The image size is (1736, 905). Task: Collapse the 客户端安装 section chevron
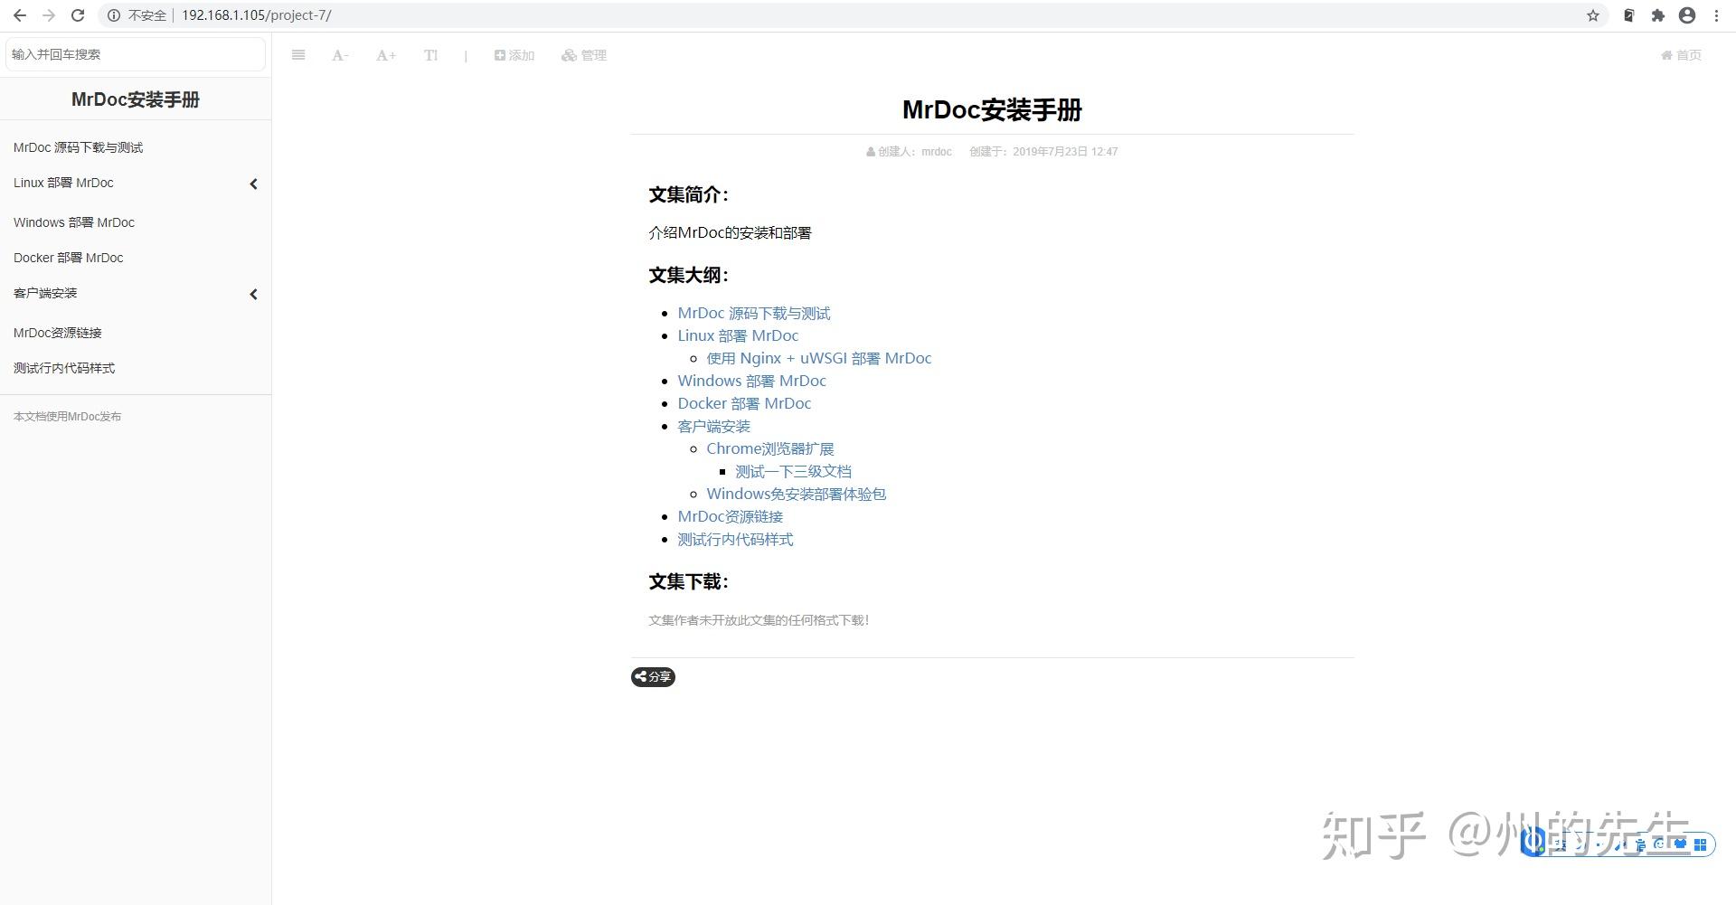pyautogui.click(x=253, y=294)
